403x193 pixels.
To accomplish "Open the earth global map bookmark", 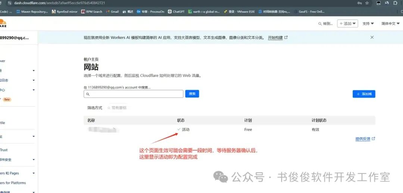I will point(204,12).
